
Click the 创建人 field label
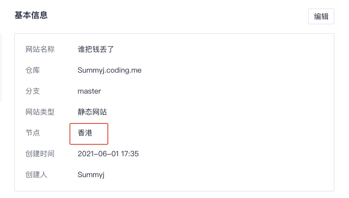[x=36, y=175]
